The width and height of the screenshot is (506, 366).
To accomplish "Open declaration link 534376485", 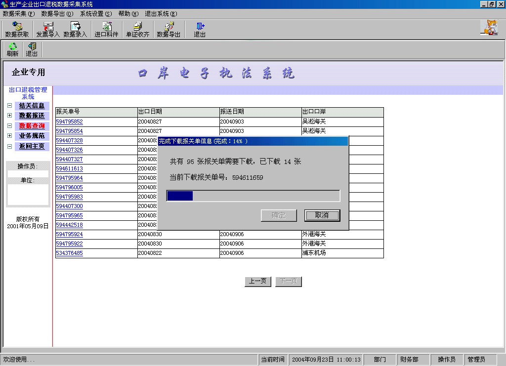I will 69,253.
